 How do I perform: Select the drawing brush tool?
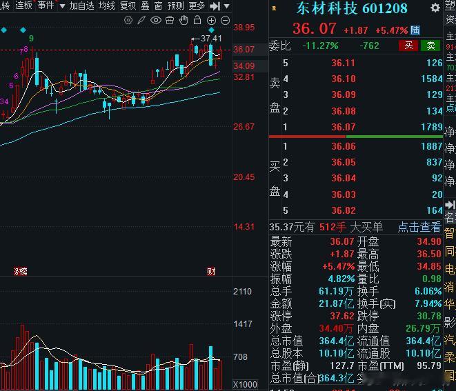pos(141,20)
